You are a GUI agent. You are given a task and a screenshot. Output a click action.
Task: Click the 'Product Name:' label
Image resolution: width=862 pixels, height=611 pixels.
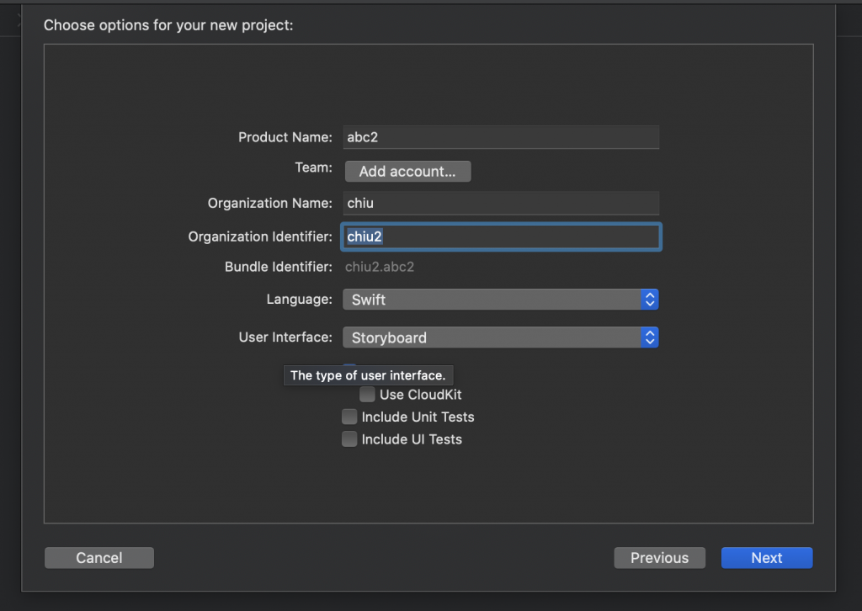click(285, 137)
